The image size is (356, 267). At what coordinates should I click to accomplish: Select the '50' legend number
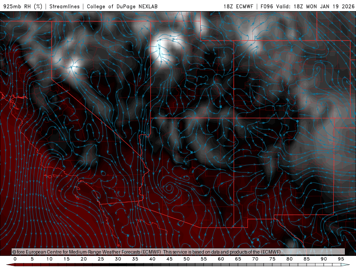[x=186, y=259]
